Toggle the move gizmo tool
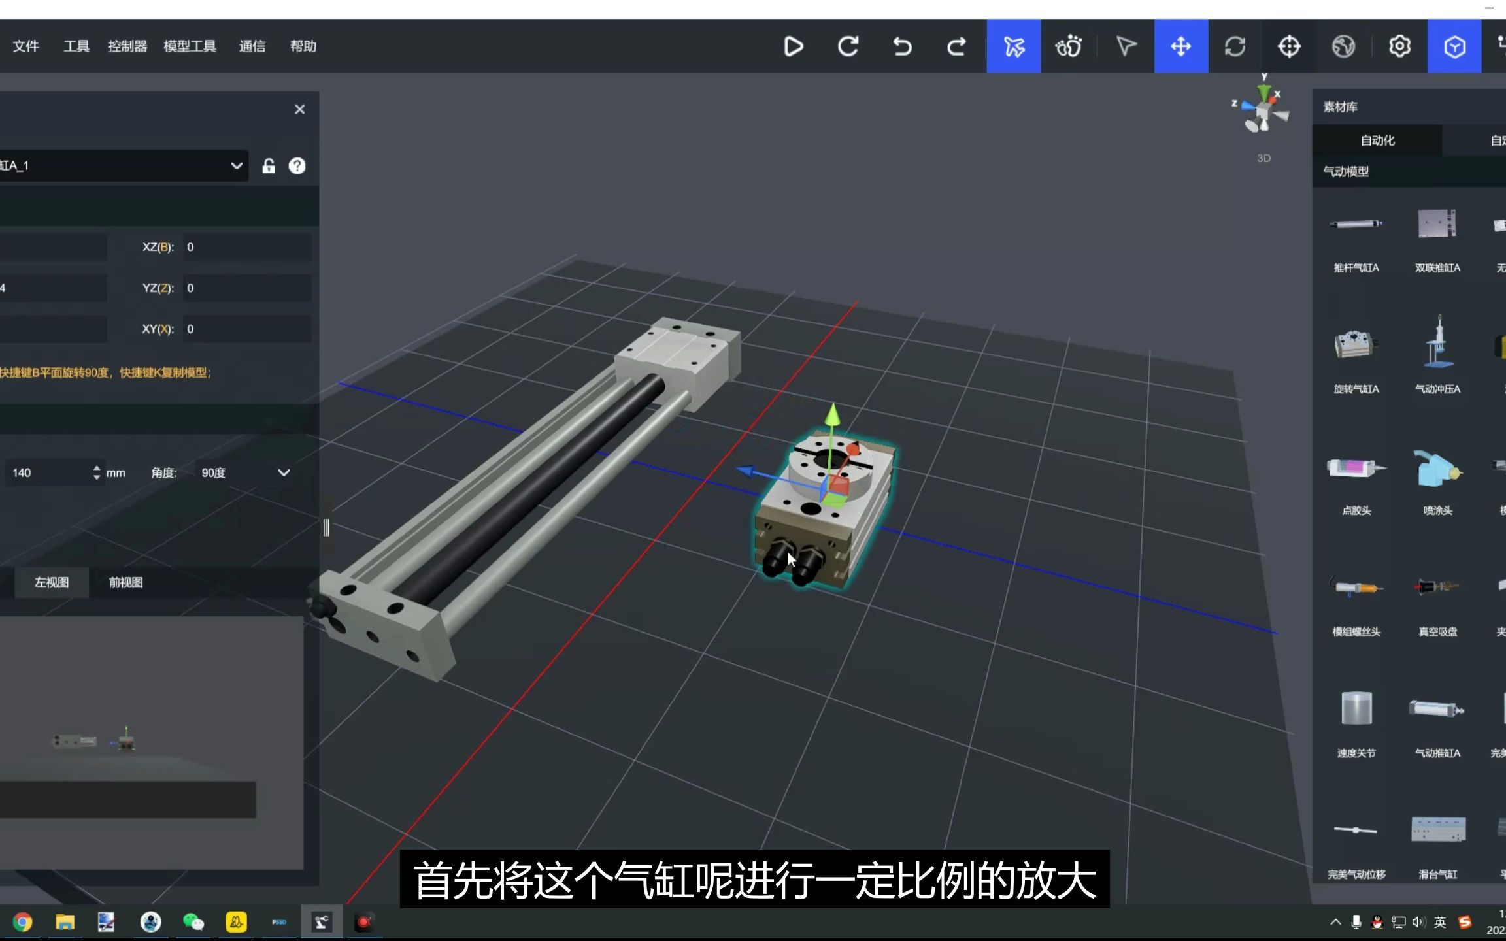 point(1180,46)
